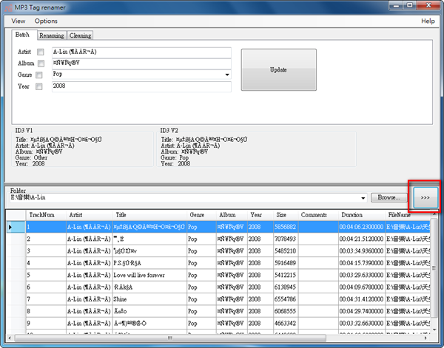Click the Update button
The image size is (444, 348).
(278, 70)
